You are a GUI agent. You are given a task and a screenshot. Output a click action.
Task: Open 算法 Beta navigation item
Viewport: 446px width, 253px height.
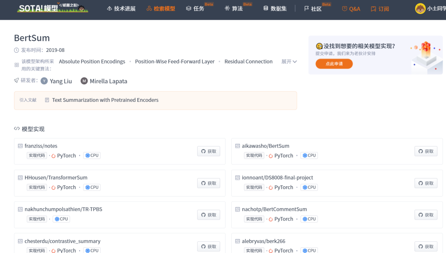(233, 9)
